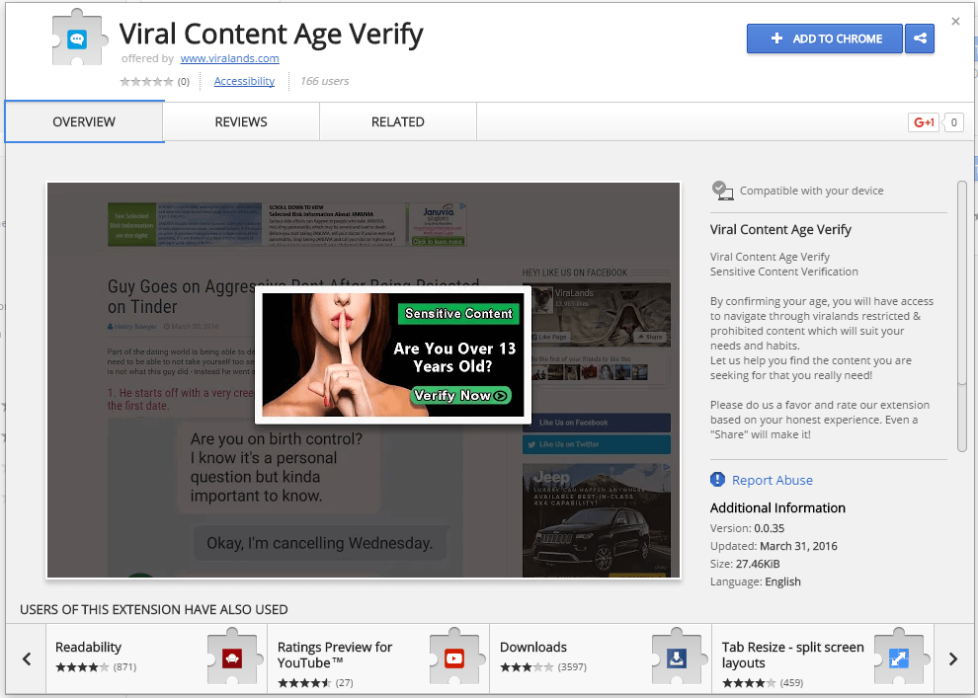Click the extension screenshot preview image

pyautogui.click(x=364, y=380)
